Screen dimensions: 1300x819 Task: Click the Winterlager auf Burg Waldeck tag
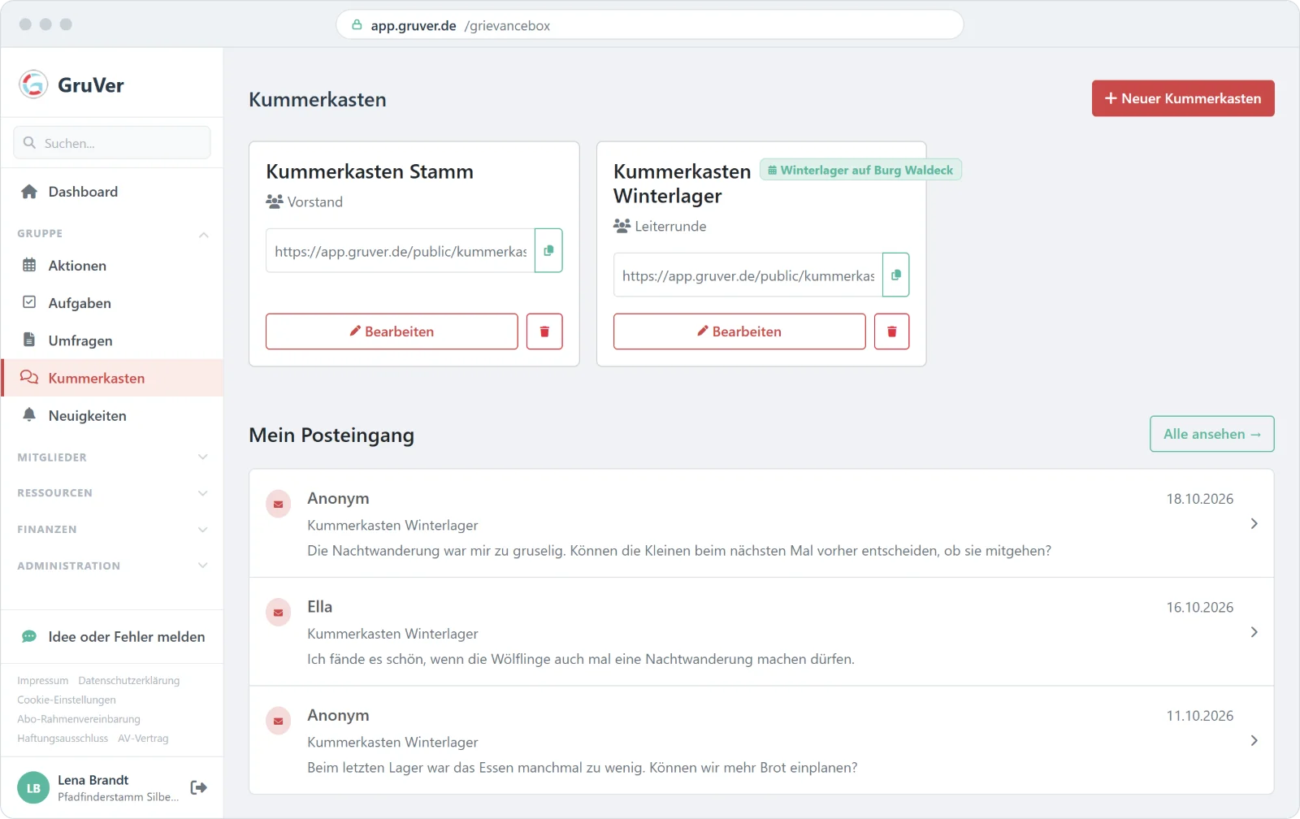point(860,170)
